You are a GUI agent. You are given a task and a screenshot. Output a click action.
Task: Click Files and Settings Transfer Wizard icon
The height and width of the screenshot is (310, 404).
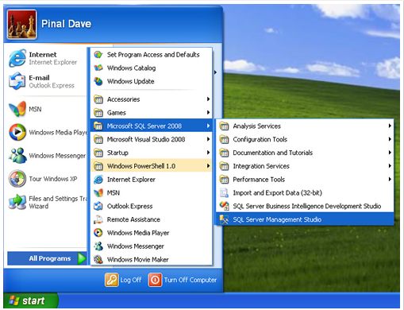point(17,202)
